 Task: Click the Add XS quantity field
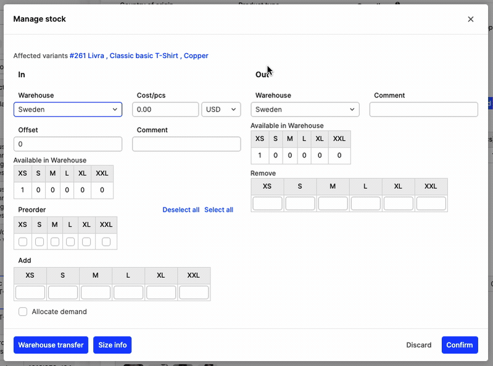30,293
